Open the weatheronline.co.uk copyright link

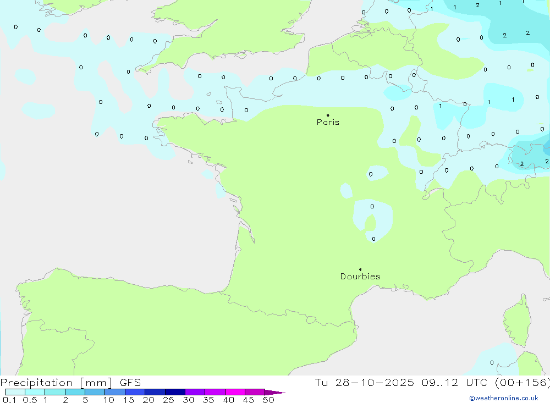504,398
